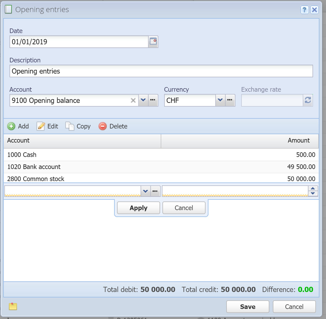Click the Description text field
326x319 pixels.
coord(161,71)
